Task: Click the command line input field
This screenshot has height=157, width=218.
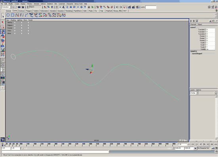Action: point(55,152)
